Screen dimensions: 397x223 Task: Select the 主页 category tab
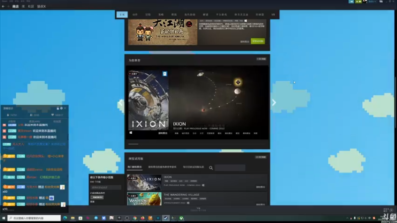[122, 15]
